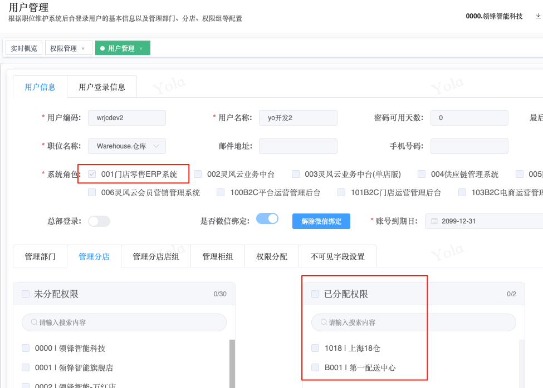Viewport: 543px width, 388px height.
Task: Select all in 已分配权限 header checkbox
Action: point(315,294)
